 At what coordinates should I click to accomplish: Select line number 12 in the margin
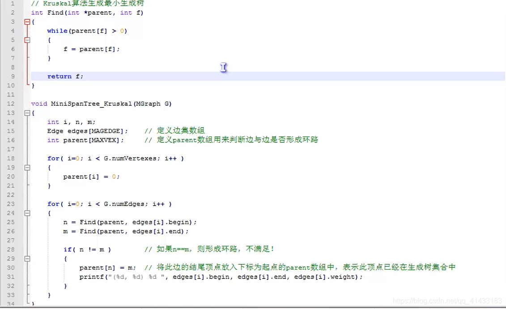11,103
